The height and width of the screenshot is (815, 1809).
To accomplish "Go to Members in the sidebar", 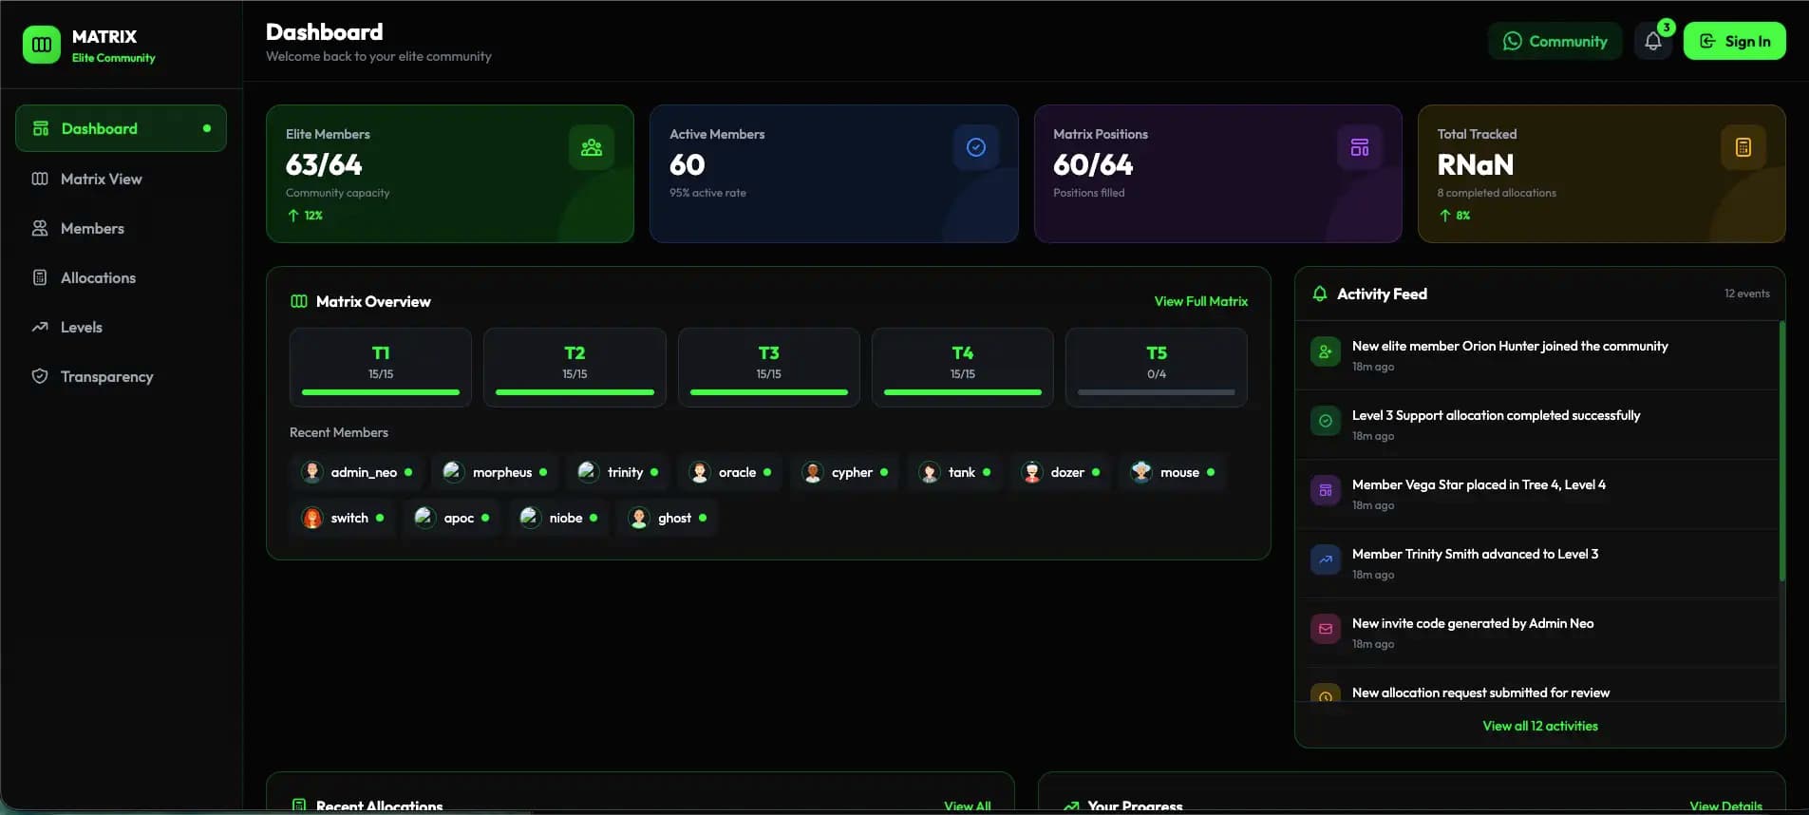I will tap(121, 228).
